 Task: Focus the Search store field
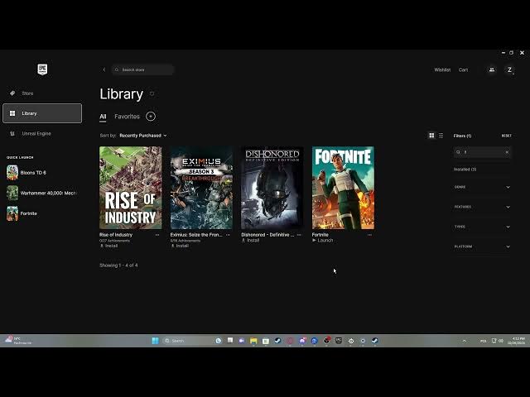[x=143, y=69]
